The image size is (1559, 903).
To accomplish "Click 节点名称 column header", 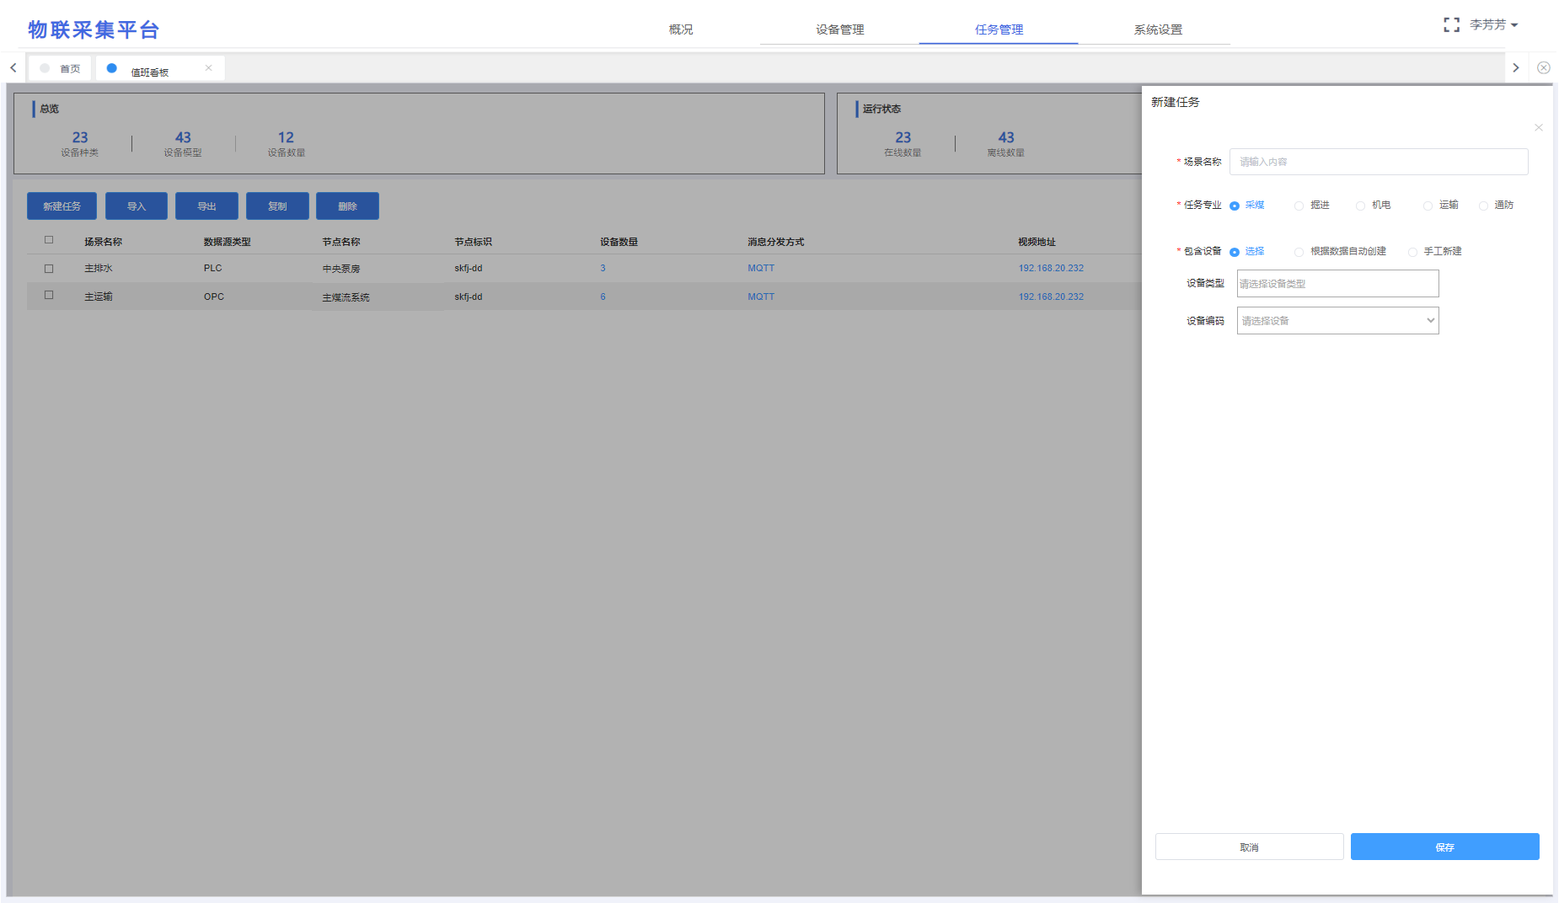I will click(x=341, y=243).
